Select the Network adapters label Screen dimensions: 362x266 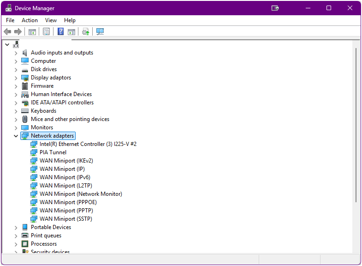coord(53,136)
